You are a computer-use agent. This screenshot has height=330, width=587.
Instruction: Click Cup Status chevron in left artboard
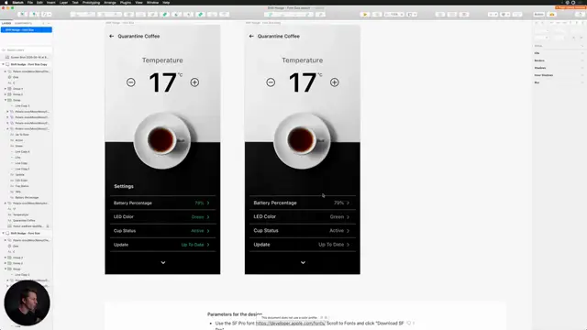[x=208, y=231]
